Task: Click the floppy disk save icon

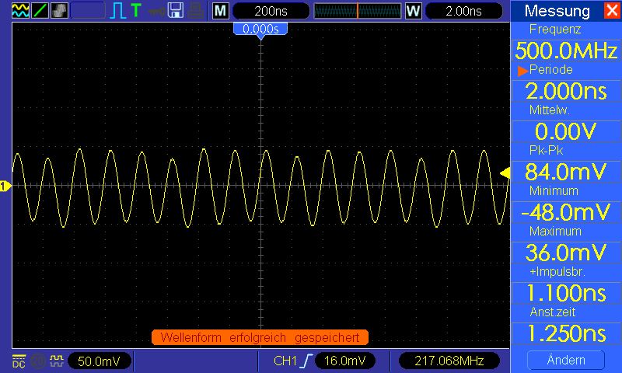Action: [176, 10]
